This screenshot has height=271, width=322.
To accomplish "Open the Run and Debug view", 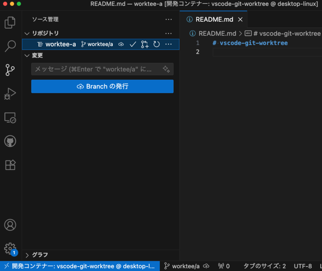I will pos(10,94).
